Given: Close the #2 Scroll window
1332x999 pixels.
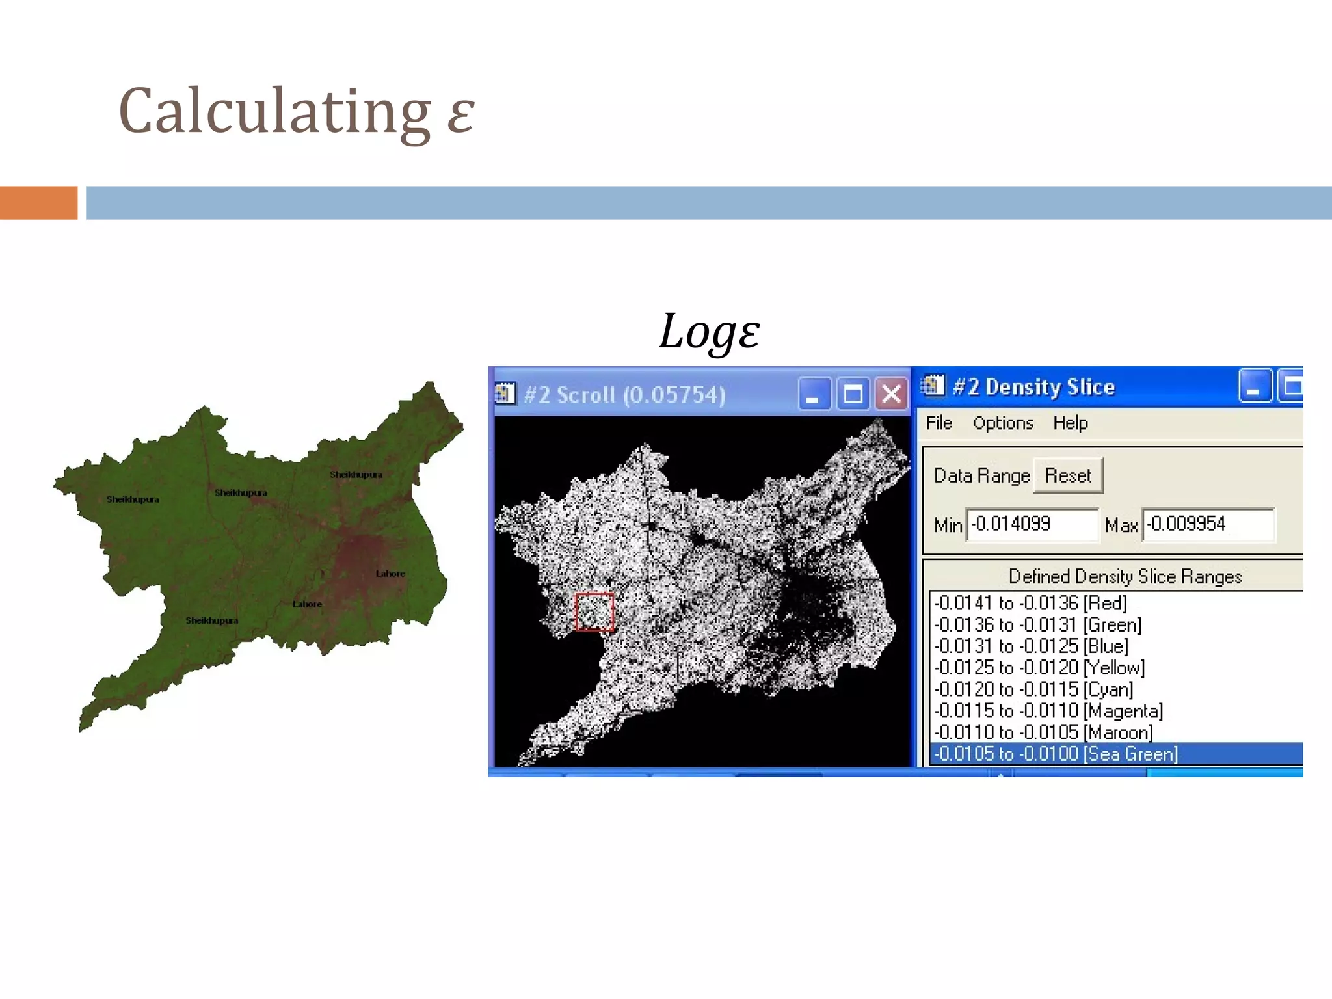Looking at the screenshot, I should [x=891, y=394].
